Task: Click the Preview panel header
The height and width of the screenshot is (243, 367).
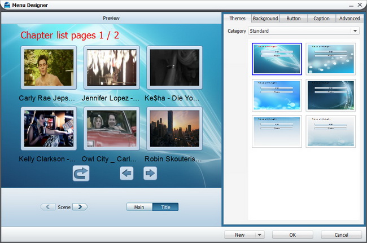Action: 111,18
